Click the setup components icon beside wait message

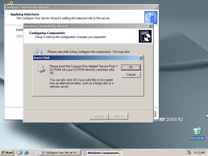pyautogui.click(x=39, y=52)
